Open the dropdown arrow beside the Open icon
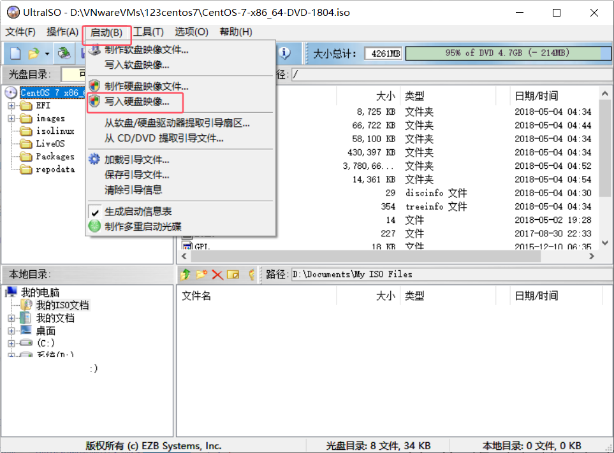The image size is (614, 453). point(47,54)
